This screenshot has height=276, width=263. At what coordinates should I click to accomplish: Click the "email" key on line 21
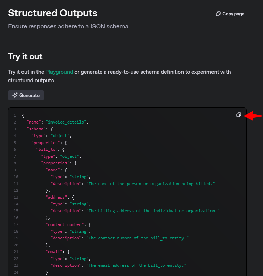54,252
